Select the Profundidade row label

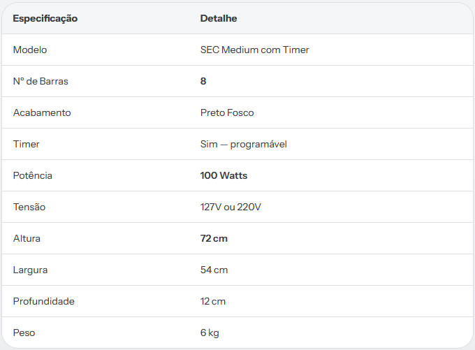click(x=43, y=301)
